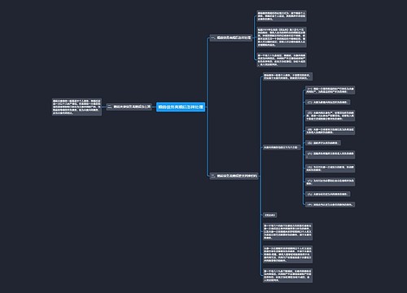Image resolution: width=407 pixels, height=293 pixels.
Task: Select the list item numbered (二)
Action: pyautogui.click(x=328, y=103)
